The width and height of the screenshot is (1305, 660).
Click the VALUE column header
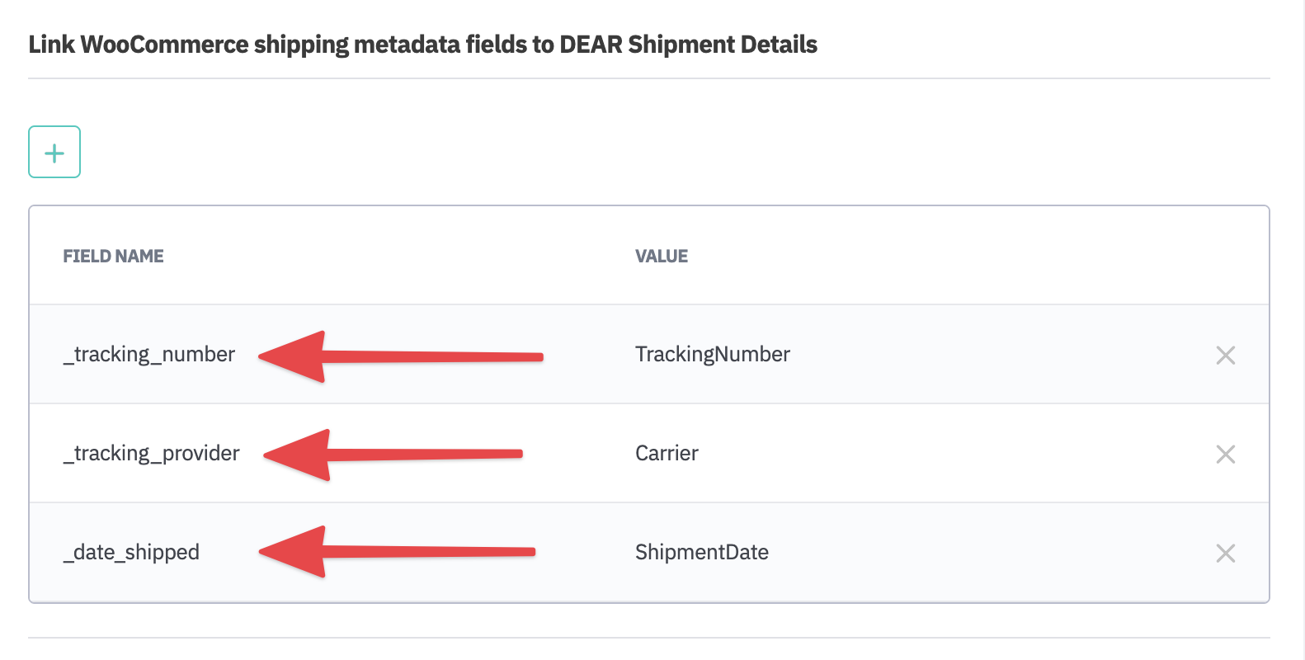pos(662,256)
